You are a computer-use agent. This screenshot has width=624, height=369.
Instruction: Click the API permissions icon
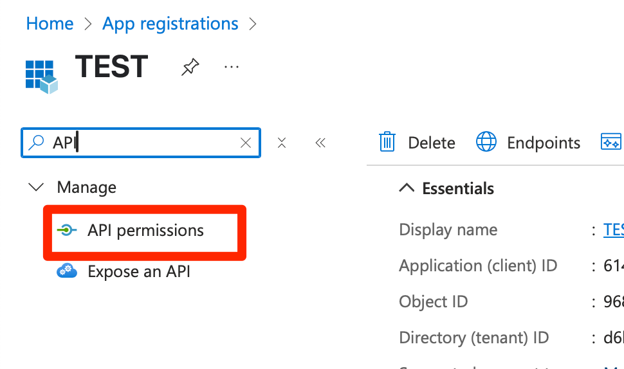tap(67, 230)
